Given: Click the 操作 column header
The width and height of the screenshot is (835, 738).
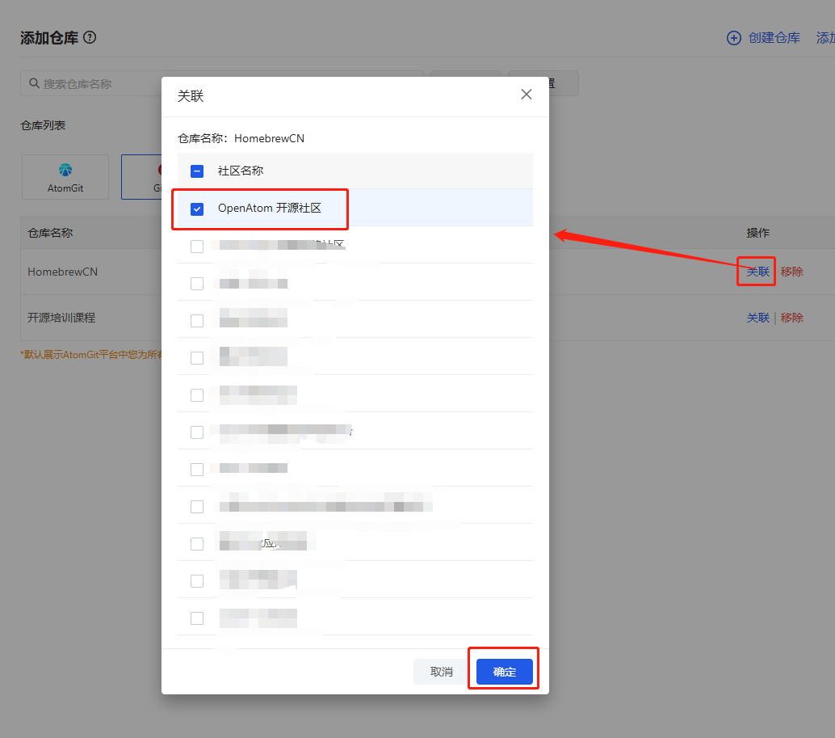Looking at the screenshot, I should [x=757, y=233].
